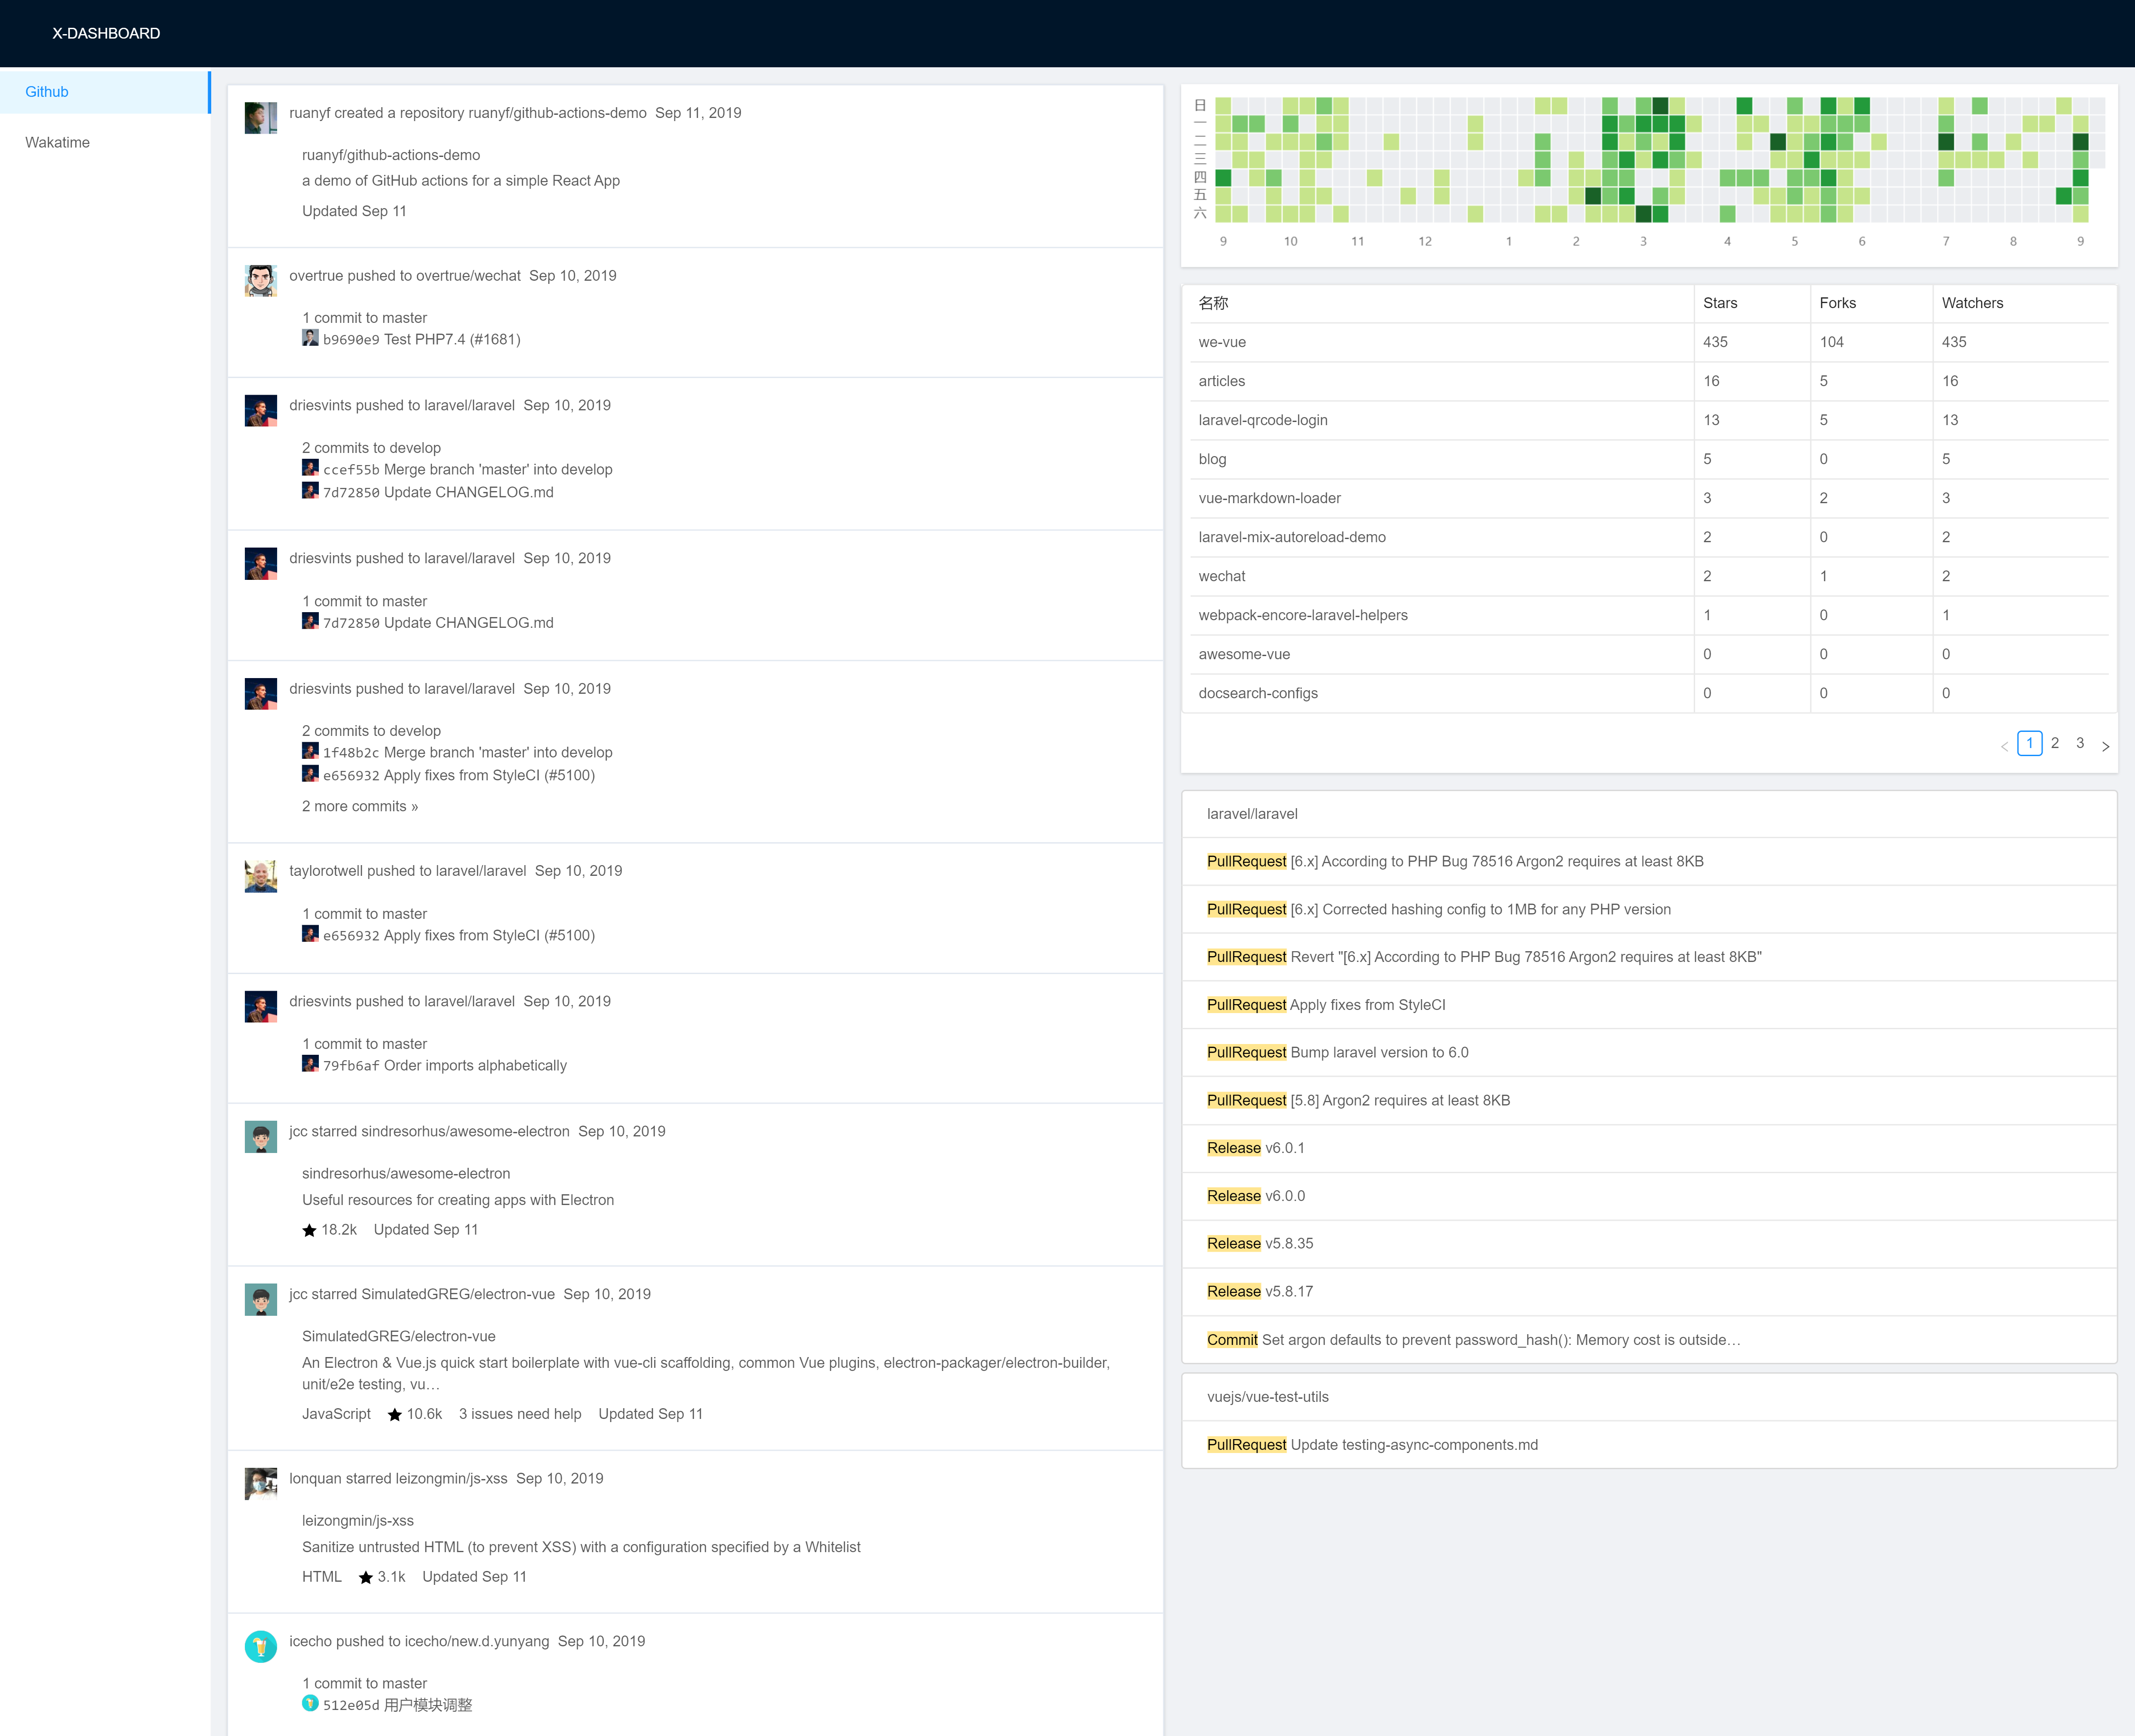2135x1736 pixels.
Task: Open Release v6.0.1 entry
Action: click(1255, 1148)
